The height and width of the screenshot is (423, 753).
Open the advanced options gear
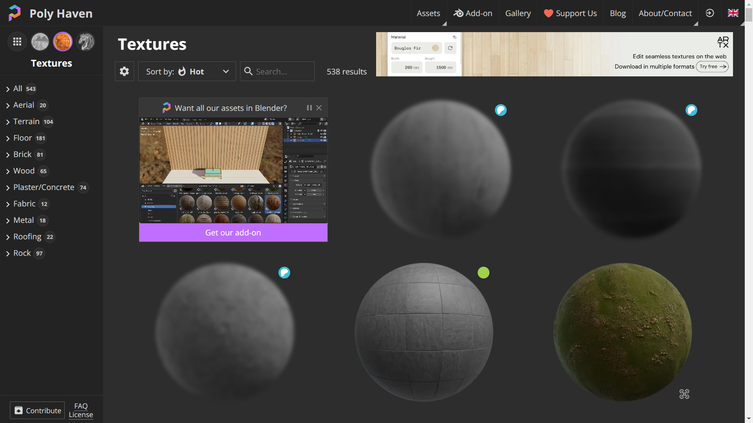tap(124, 71)
